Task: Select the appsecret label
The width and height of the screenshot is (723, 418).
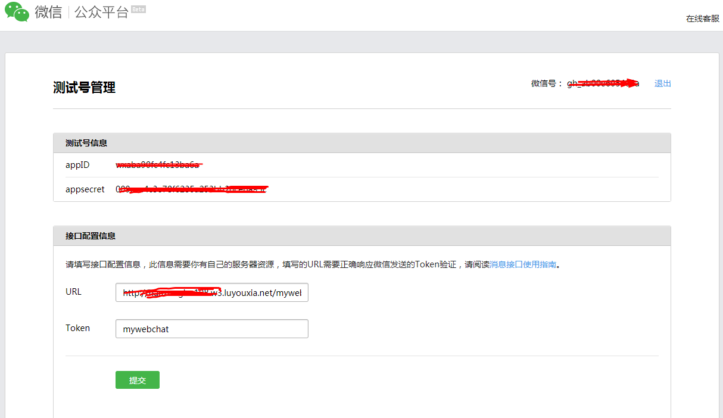Action: (x=85, y=189)
